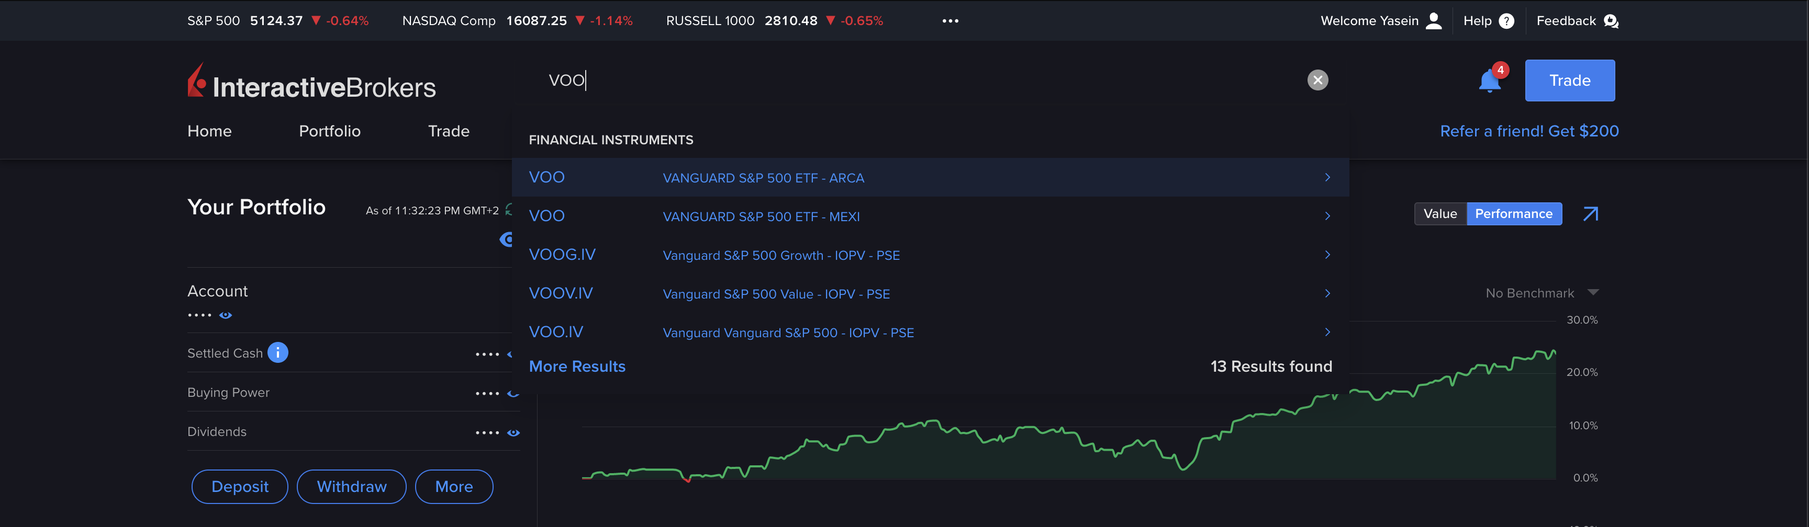Open Refer a friend link
This screenshot has width=1809, height=527.
click(1529, 131)
